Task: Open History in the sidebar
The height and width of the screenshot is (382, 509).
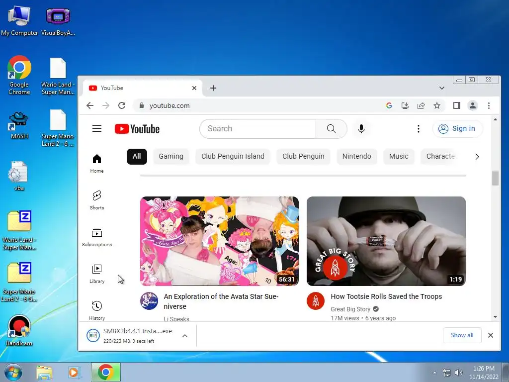Action: (x=97, y=310)
